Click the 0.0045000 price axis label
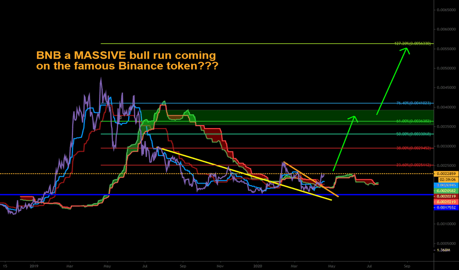Image resolution: width=459 pixels, height=270 pixels. pyautogui.click(x=446, y=87)
